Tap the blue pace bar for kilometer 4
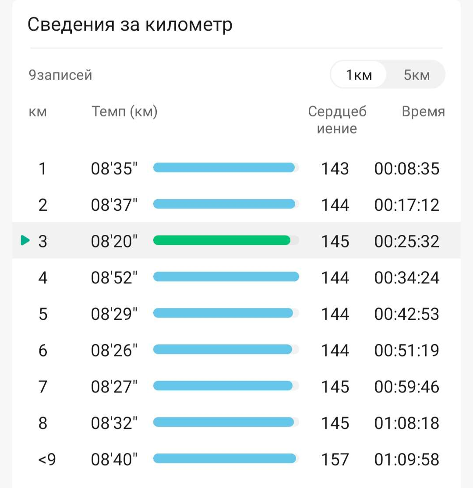 pos(226,277)
